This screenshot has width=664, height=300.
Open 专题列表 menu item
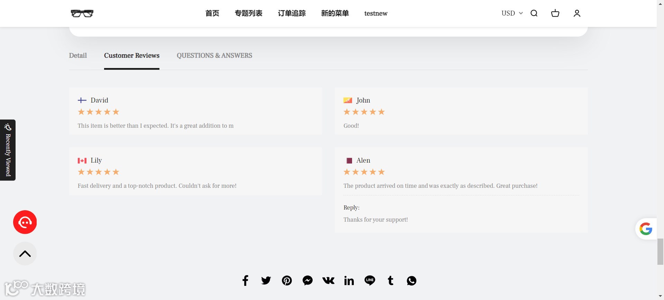coord(248,13)
